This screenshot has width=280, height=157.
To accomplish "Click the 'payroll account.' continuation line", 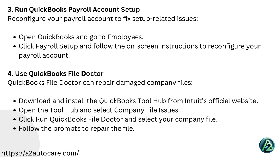I will (x=44, y=55).
